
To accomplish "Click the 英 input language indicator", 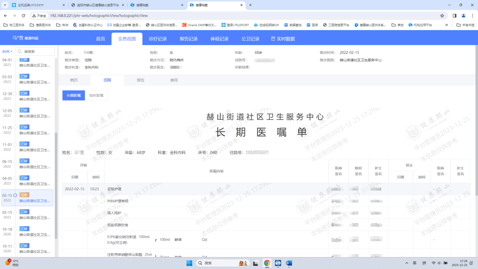I will point(415,263).
